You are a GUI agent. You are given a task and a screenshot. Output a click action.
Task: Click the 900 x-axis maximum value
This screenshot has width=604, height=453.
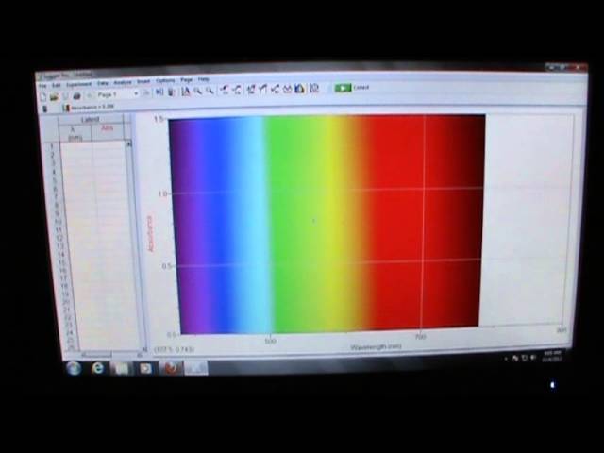click(562, 330)
